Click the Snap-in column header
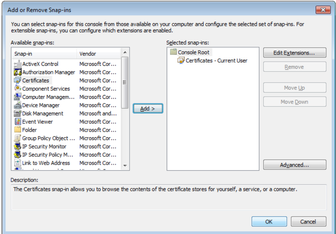This screenshot has width=336, height=234. pos(44,54)
